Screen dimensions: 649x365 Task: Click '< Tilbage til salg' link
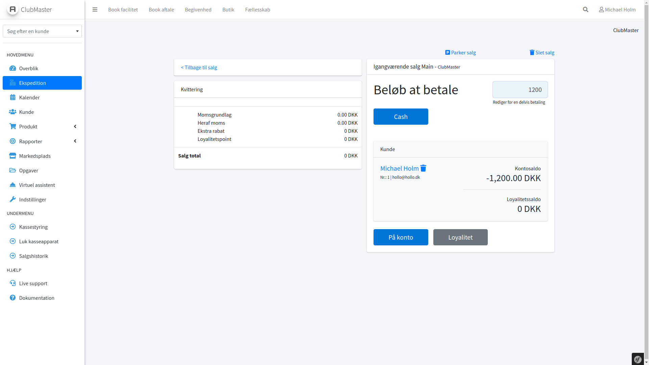click(199, 67)
